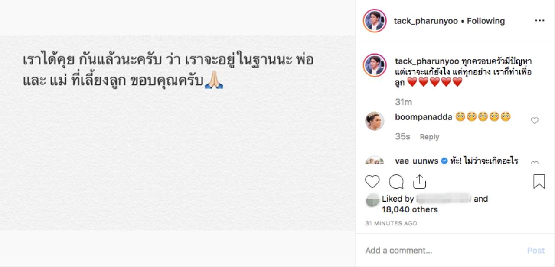The width and height of the screenshot is (555, 267).
Task: Like yae_uunws's comment with small heart
Action: tap(535, 163)
